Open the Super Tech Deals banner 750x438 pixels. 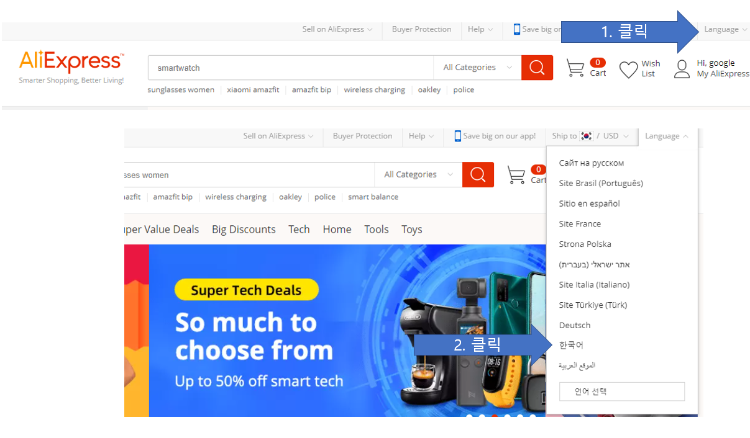[336, 330]
